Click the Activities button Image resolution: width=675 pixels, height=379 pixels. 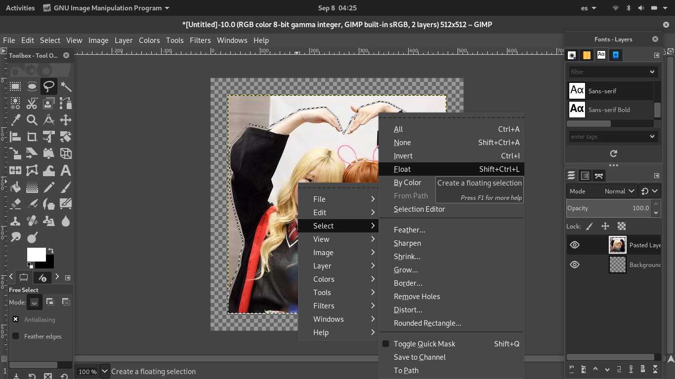click(x=20, y=8)
